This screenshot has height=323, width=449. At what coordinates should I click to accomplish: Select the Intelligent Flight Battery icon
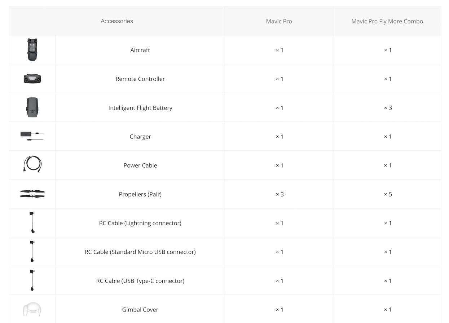coord(32,107)
